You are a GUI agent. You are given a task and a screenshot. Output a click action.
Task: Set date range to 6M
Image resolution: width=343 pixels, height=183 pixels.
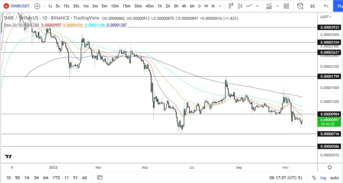pos(45,178)
